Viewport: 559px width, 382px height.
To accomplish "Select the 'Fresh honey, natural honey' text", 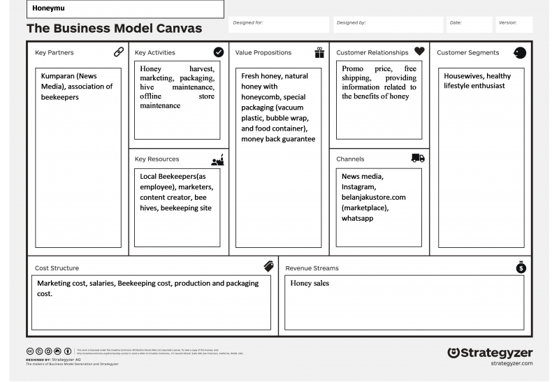I will [278, 108].
